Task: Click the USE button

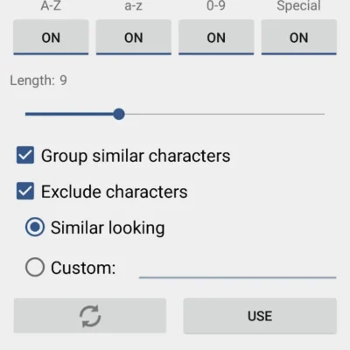Action: point(260,316)
